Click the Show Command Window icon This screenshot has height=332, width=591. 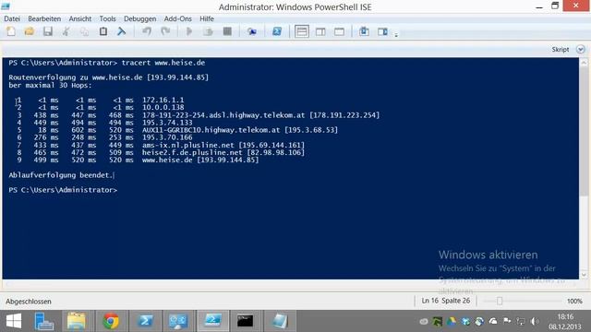(x=364, y=31)
